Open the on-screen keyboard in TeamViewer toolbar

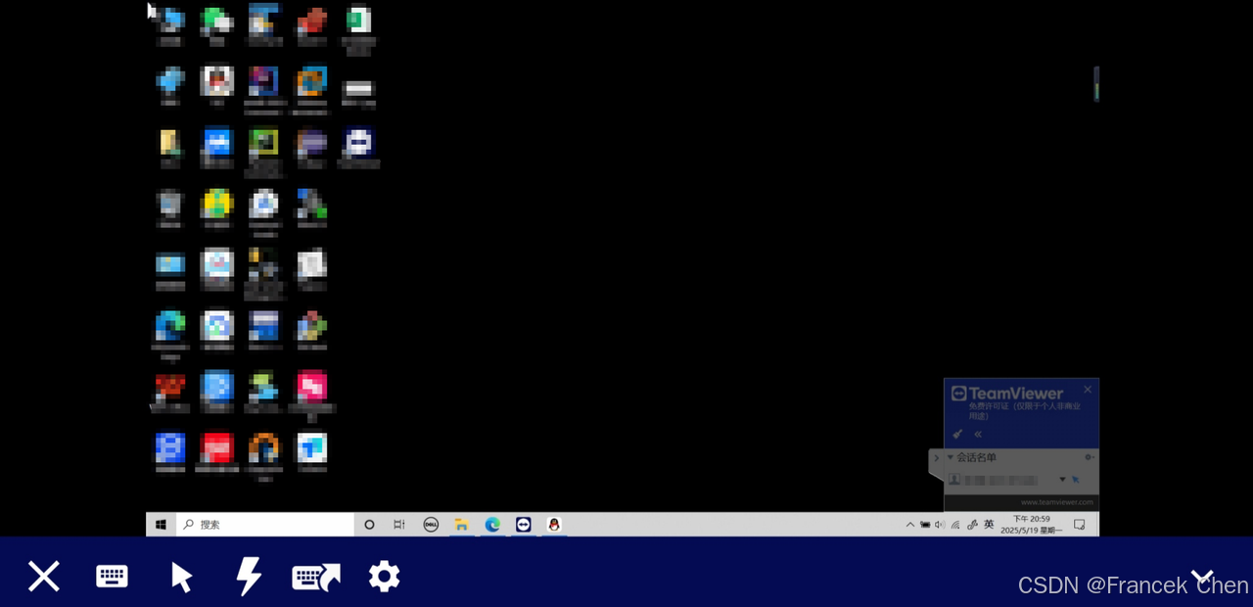pyautogui.click(x=112, y=576)
